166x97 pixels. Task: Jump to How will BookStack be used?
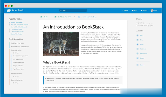[x=19, y=27]
